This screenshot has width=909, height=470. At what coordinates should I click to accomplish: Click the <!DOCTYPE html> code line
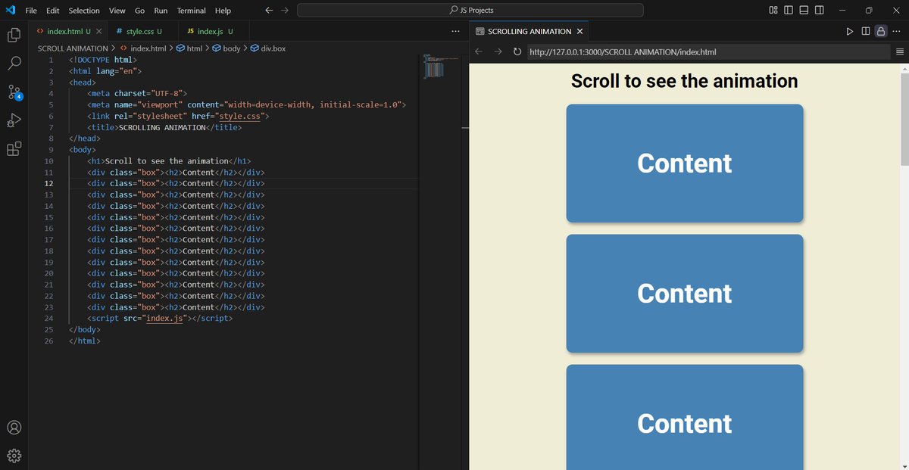[x=102, y=60]
